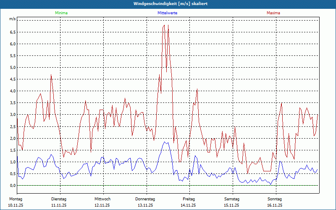Click the 1,5 y-axis tick label
This screenshot has height=210, width=336.
click(13, 150)
